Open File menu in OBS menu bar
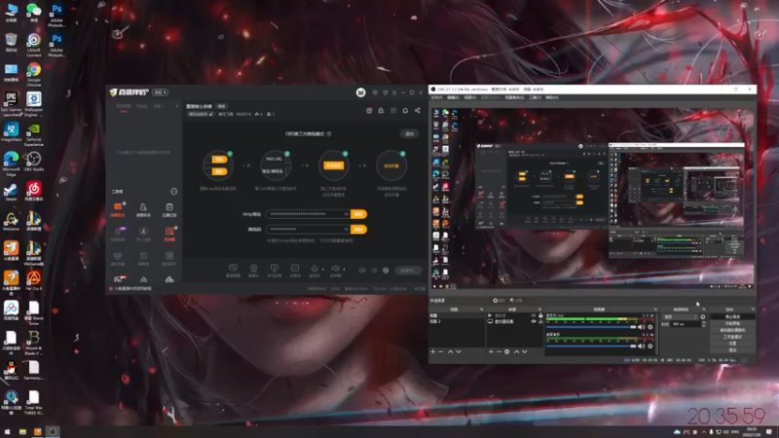Screen dimensions: 779x438 436,97
